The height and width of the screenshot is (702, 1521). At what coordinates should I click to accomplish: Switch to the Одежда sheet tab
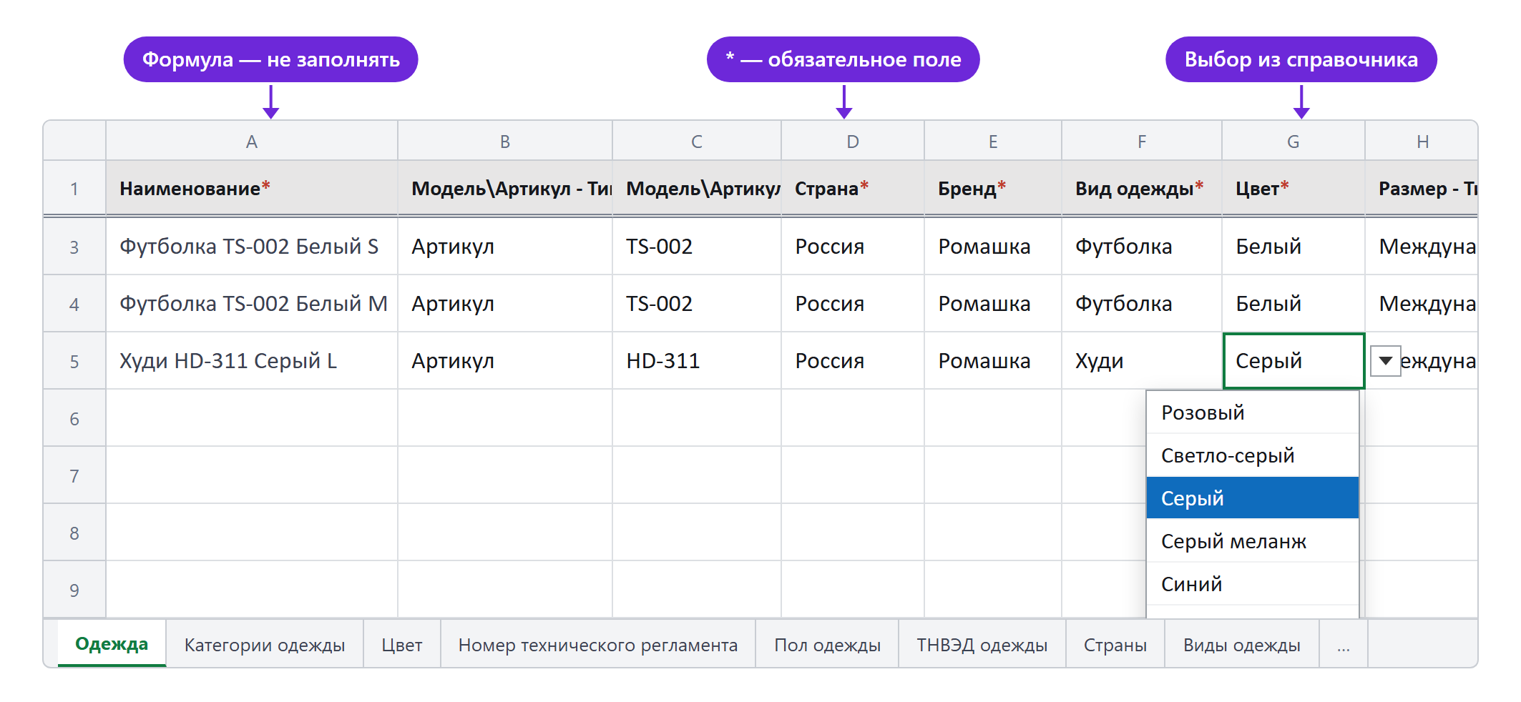(x=112, y=644)
